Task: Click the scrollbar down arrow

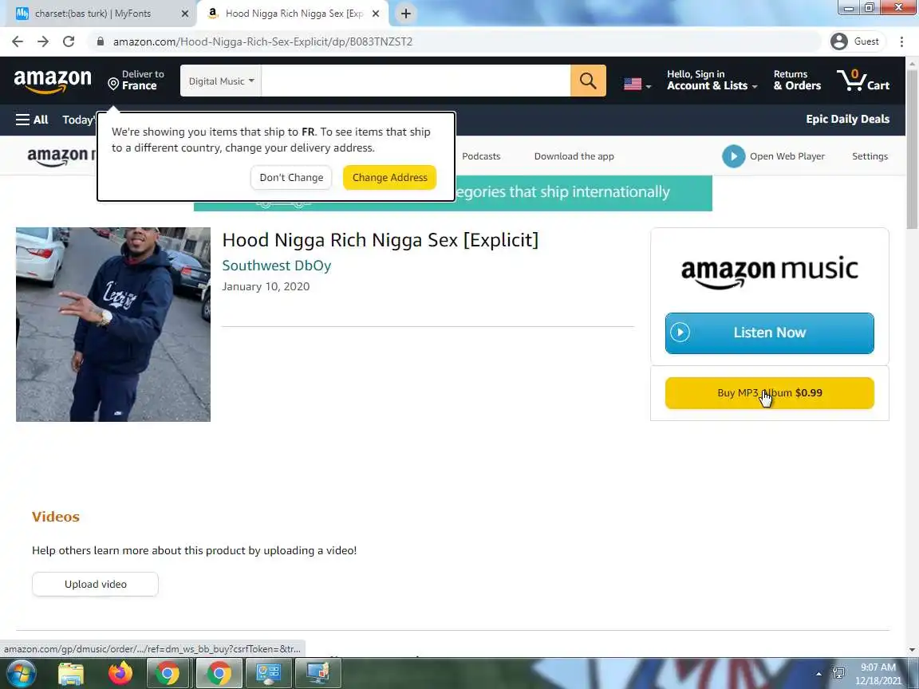Action: [912, 650]
